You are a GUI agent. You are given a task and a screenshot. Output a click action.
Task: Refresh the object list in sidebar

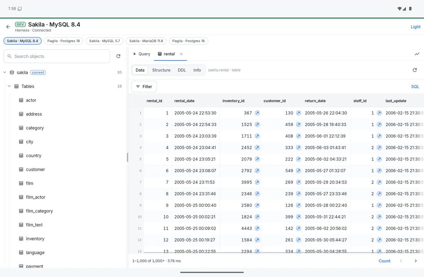pos(118,56)
